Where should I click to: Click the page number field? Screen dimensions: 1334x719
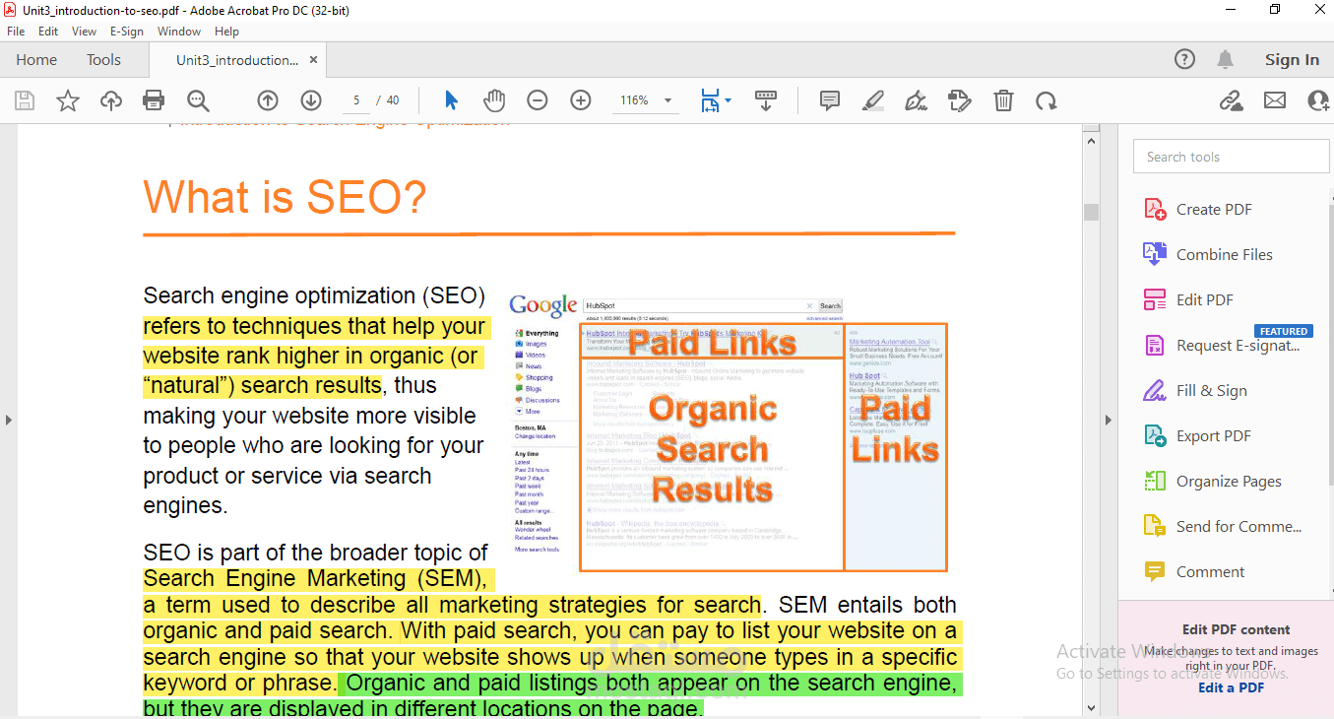click(356, 100)
